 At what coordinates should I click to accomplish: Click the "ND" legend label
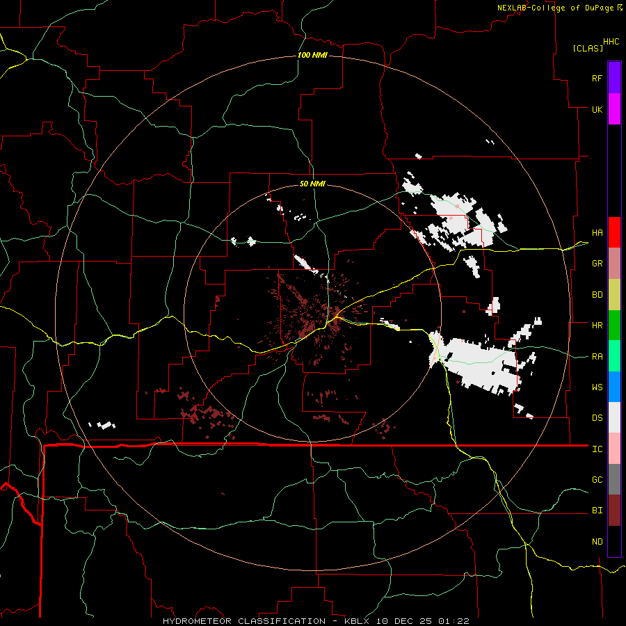[x=597, y=542]
